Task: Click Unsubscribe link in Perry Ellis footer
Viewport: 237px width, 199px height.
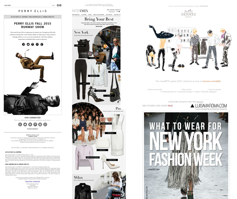Action: [36, 181]
